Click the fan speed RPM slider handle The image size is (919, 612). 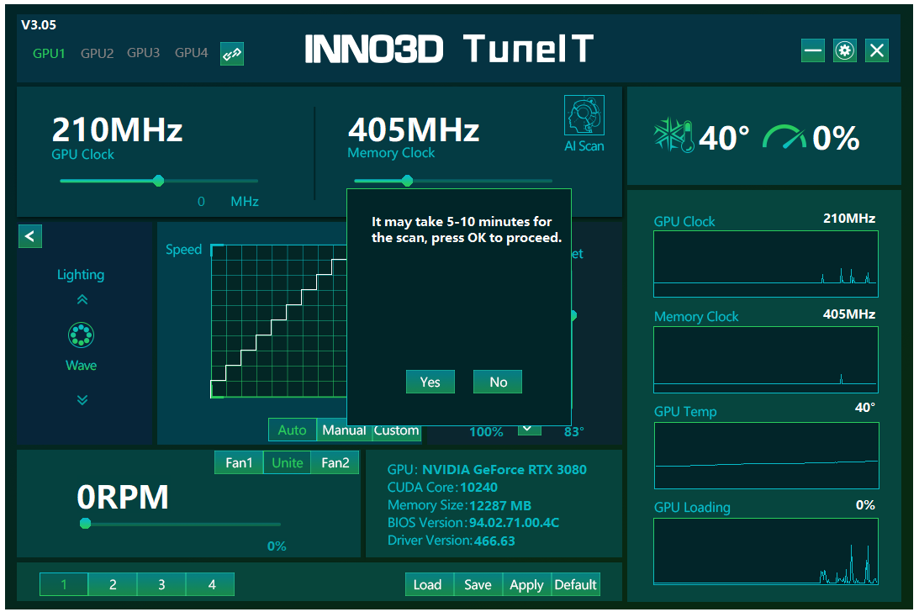point(86,524)
